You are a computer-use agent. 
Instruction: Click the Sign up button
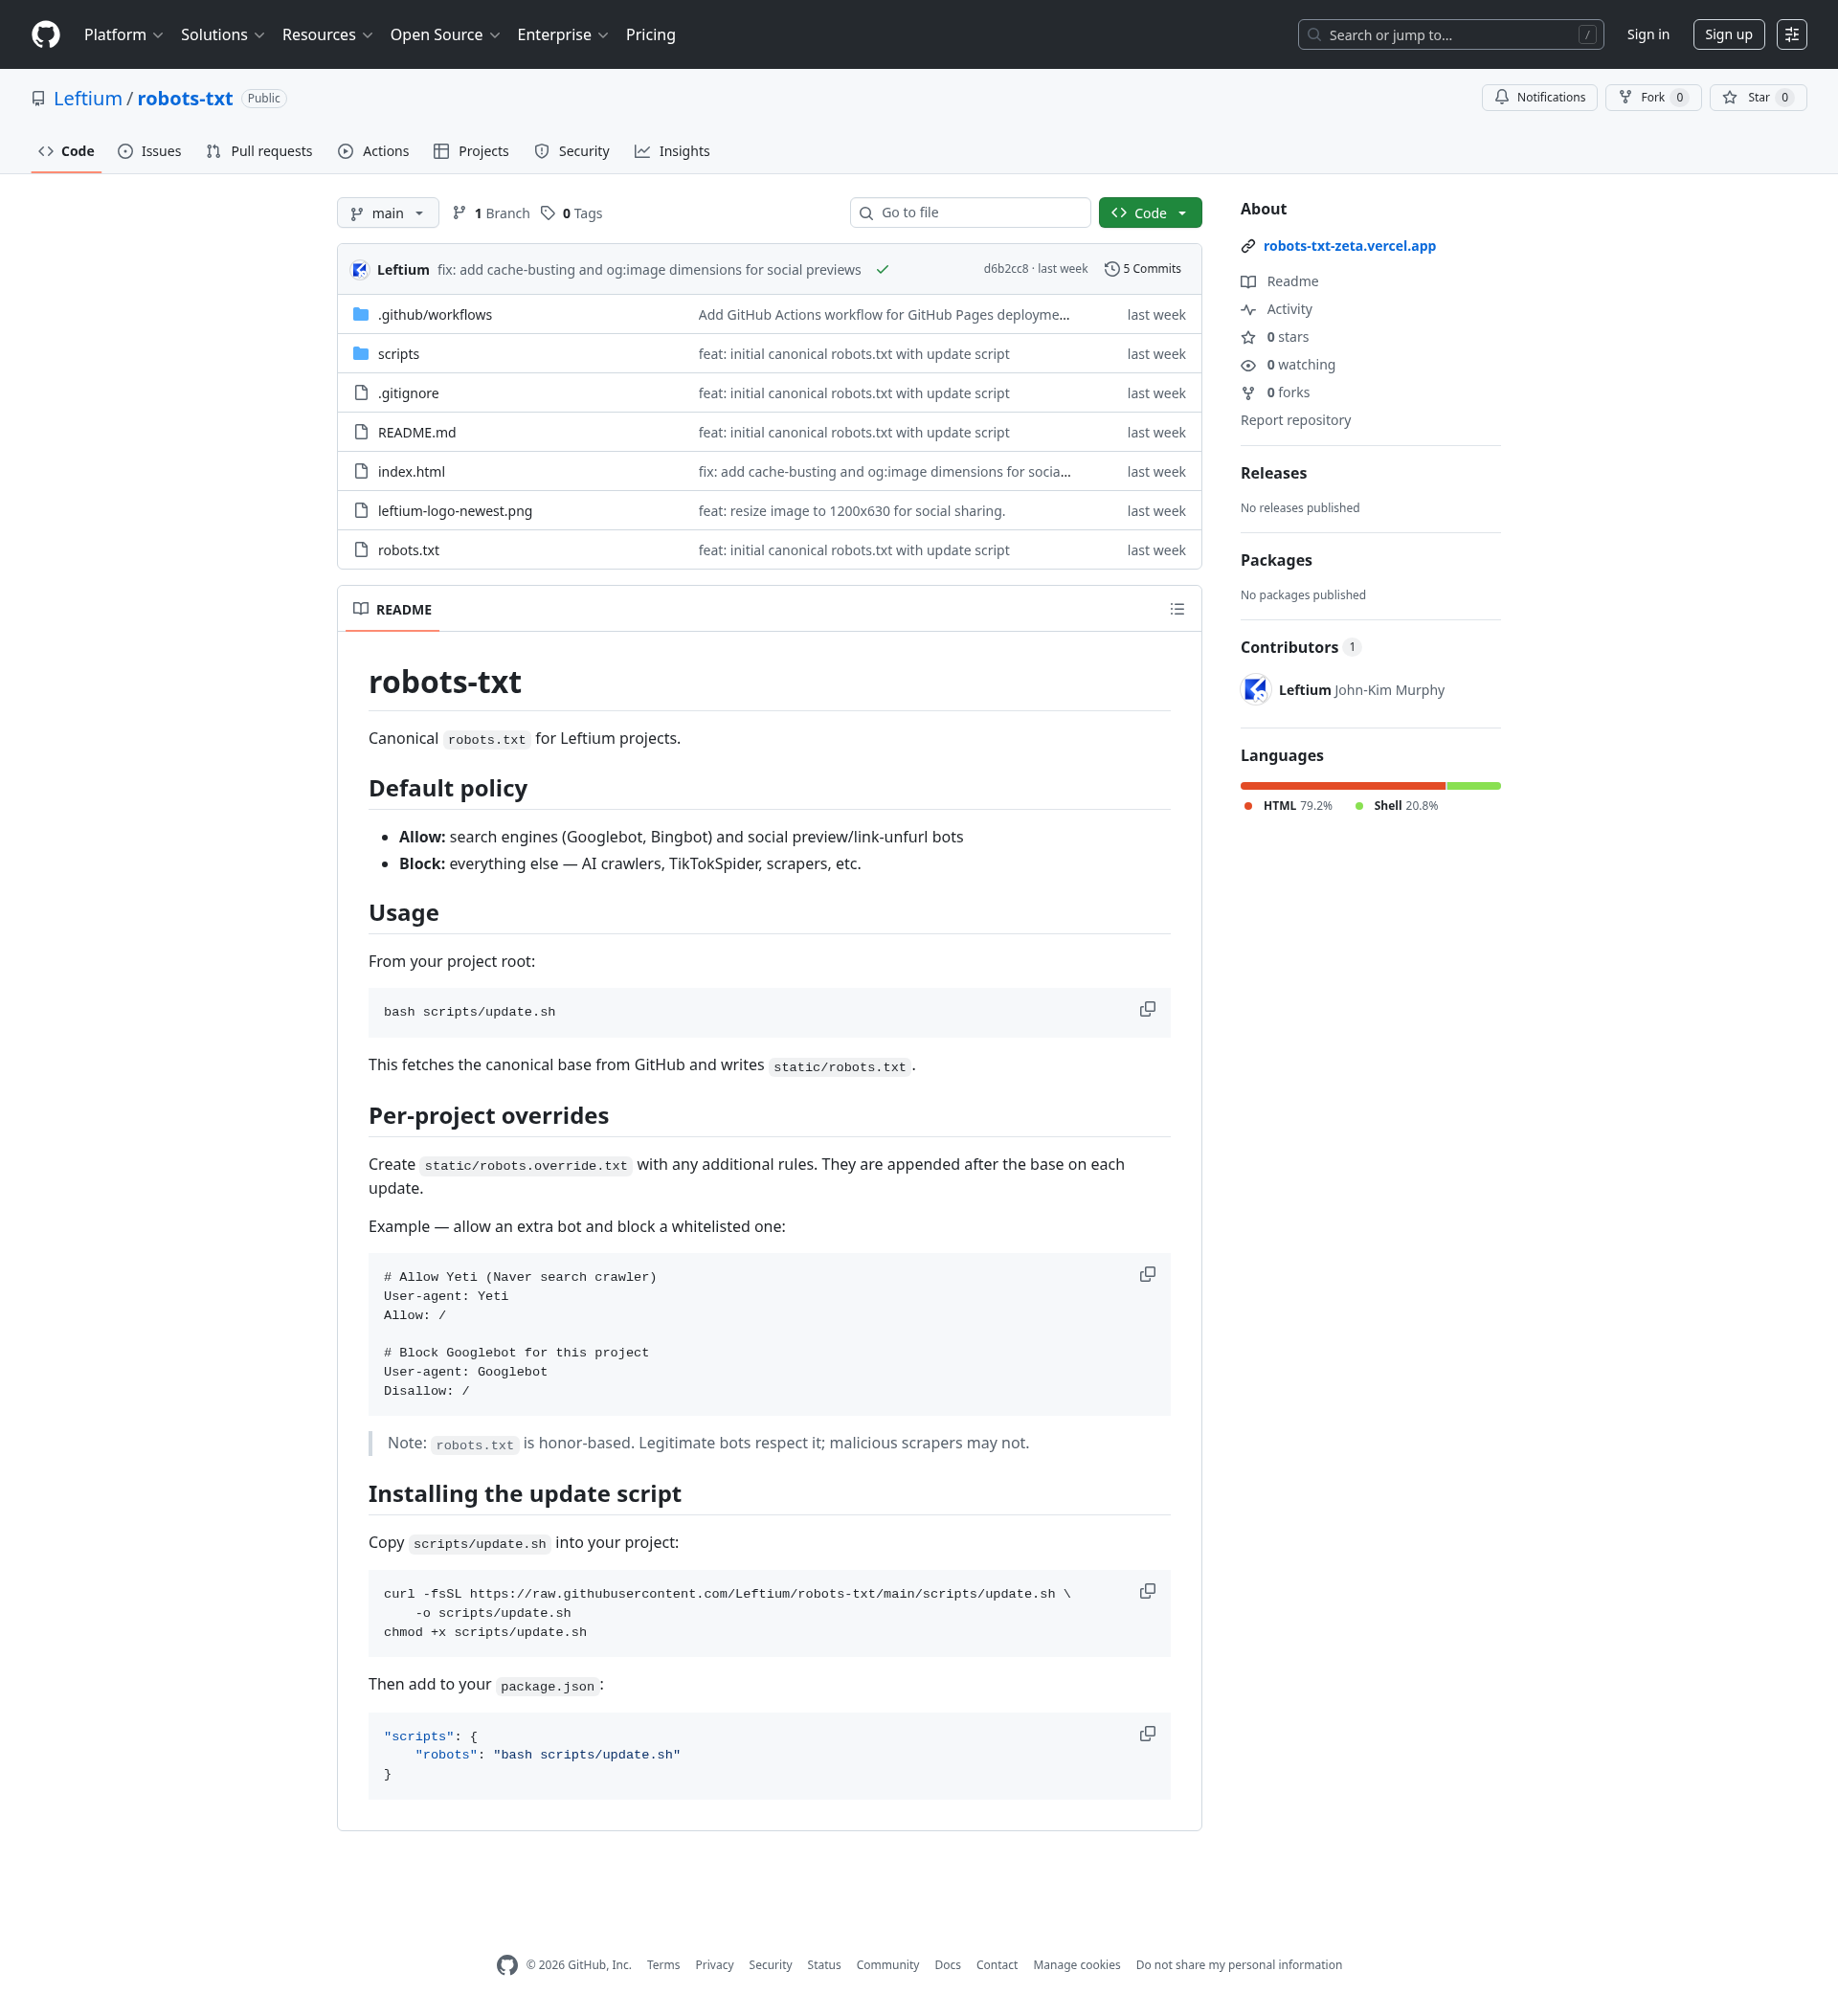click(x=1728, y=35)
